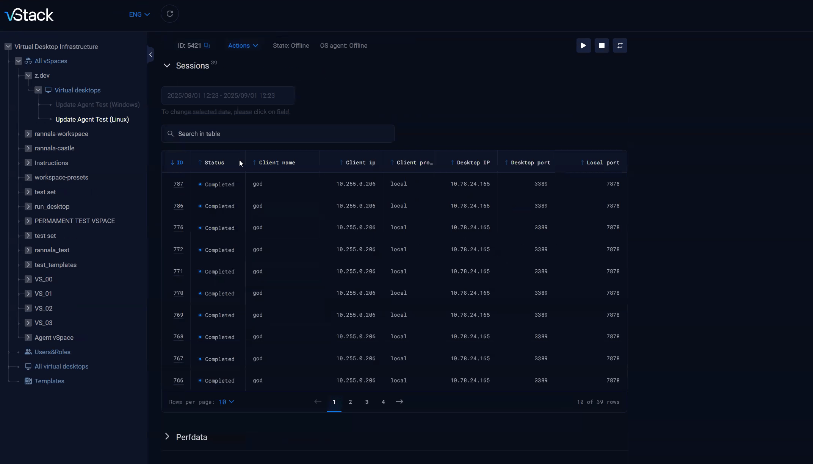Click the Search in table field
813x464 pixels.
278,134
